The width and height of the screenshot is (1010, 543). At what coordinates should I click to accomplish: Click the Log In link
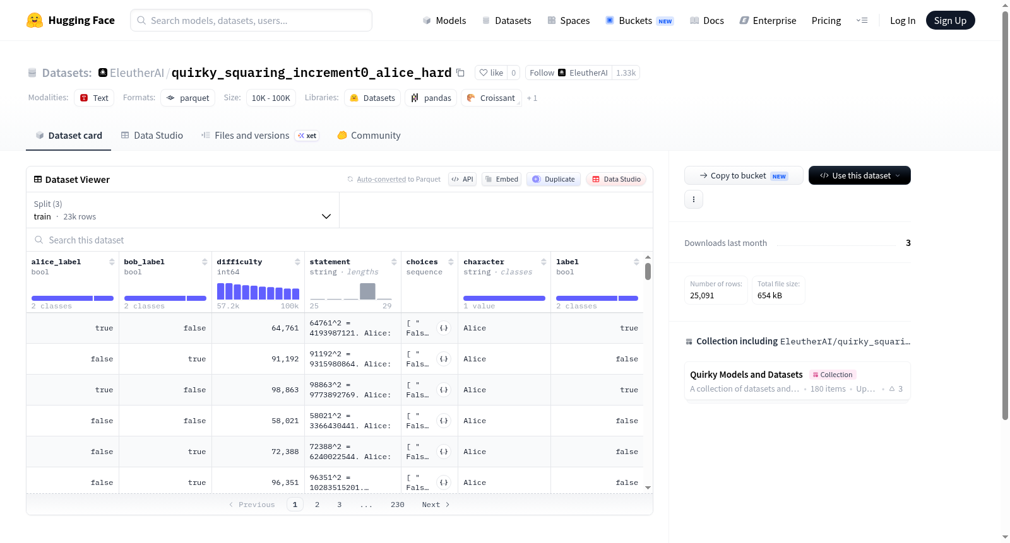coord(903,20)
